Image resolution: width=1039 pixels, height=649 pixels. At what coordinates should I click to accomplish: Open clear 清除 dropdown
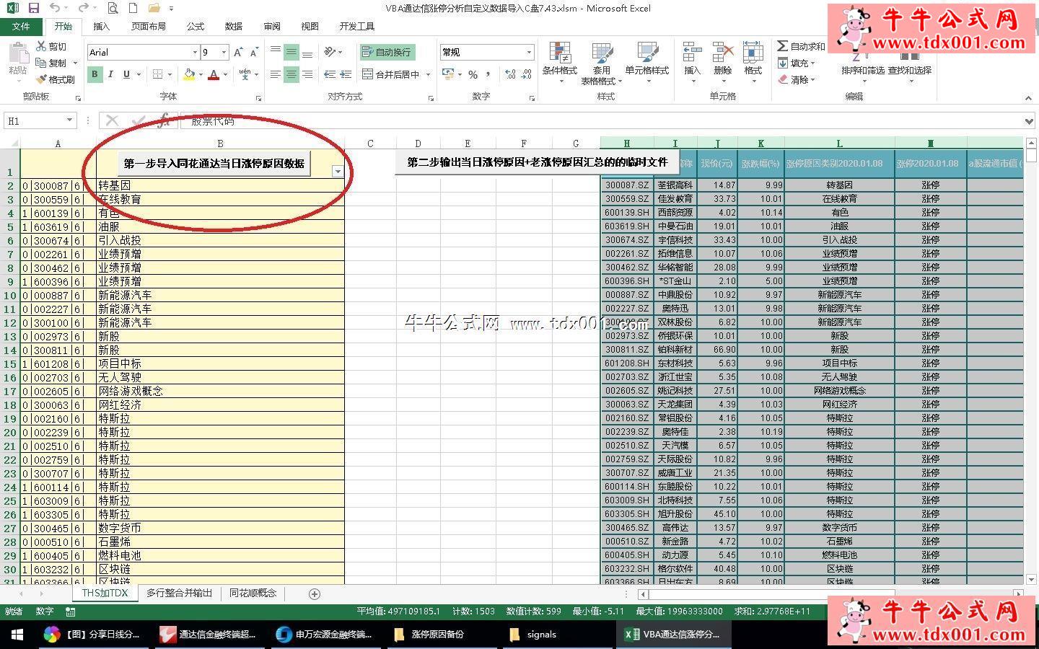pos(797,79)
